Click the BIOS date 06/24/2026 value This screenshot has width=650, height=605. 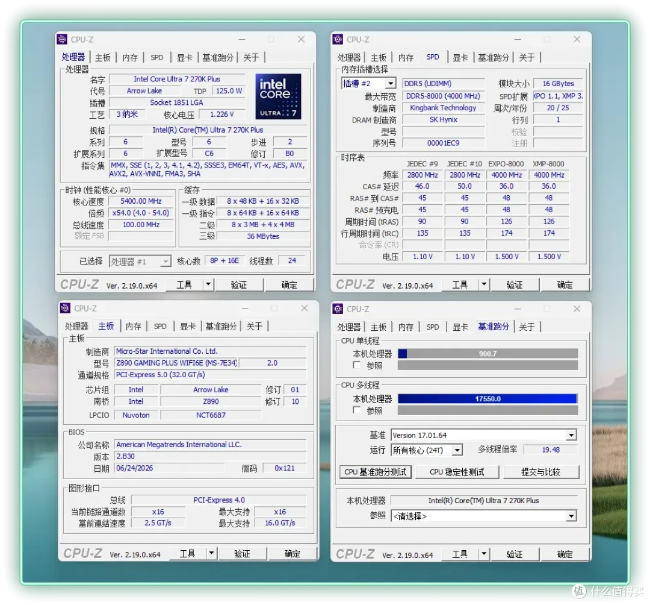169,468
